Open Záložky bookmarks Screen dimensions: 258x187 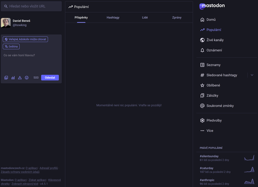(x=209, y=96)
